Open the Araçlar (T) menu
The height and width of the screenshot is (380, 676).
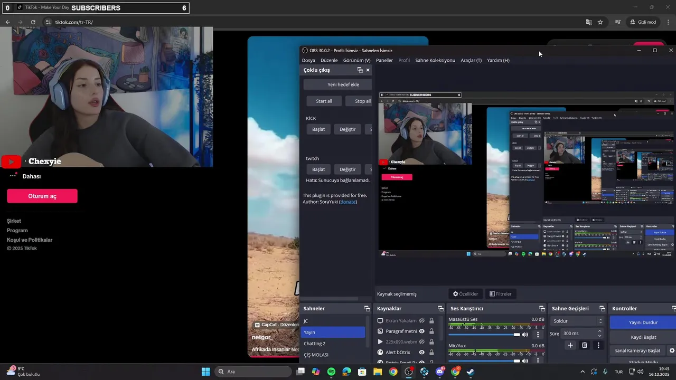point(471,60)
